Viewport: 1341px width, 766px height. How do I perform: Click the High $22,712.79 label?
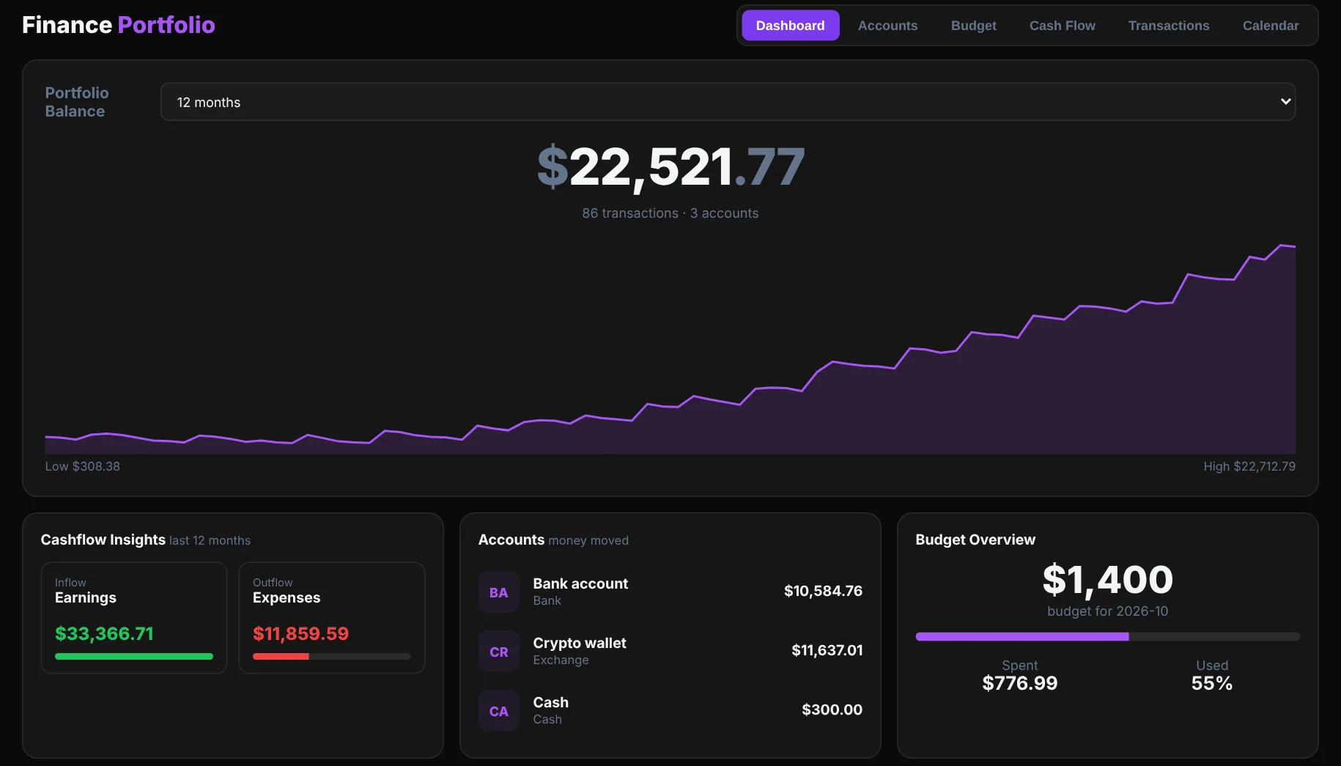coord(1249,466)
